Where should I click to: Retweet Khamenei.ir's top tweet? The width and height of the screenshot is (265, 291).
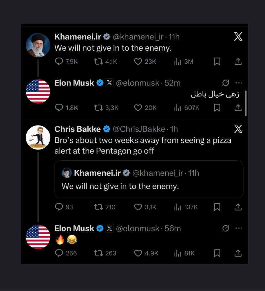tap(99, 61)
